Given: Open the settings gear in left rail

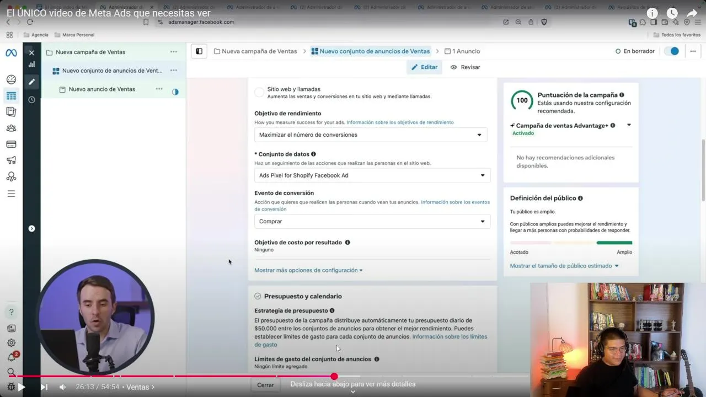Looking at the screenshot, I should click(11, 342).
